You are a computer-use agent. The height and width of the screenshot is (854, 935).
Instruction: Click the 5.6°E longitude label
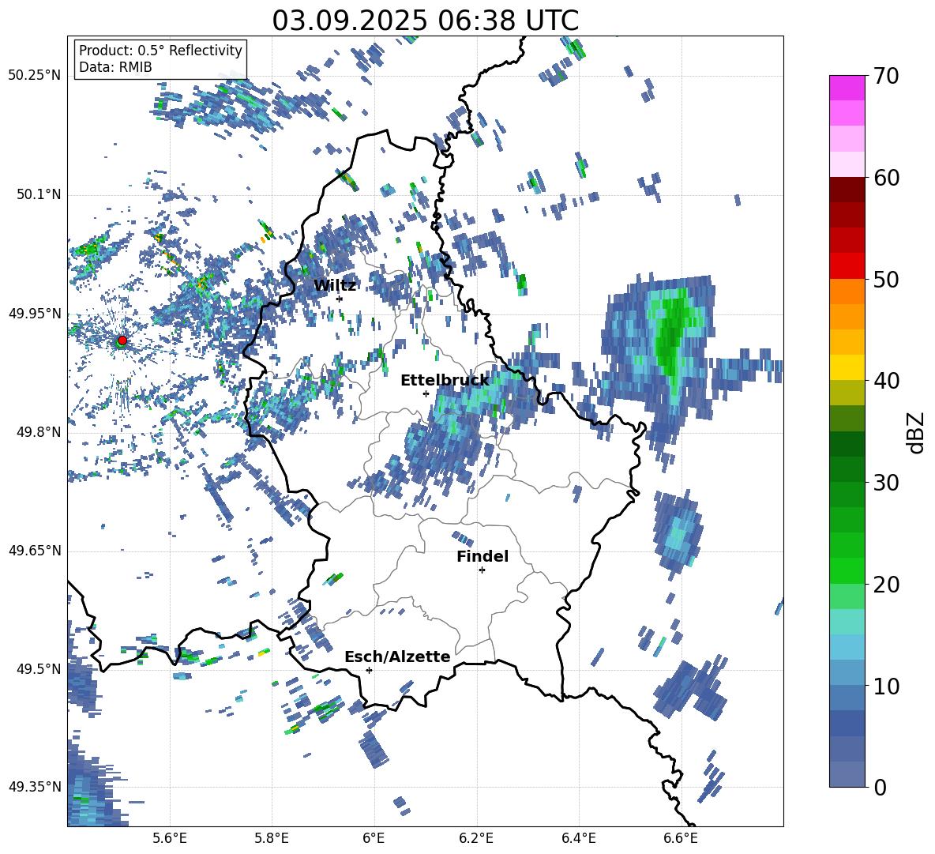click(x=170, y=838)
